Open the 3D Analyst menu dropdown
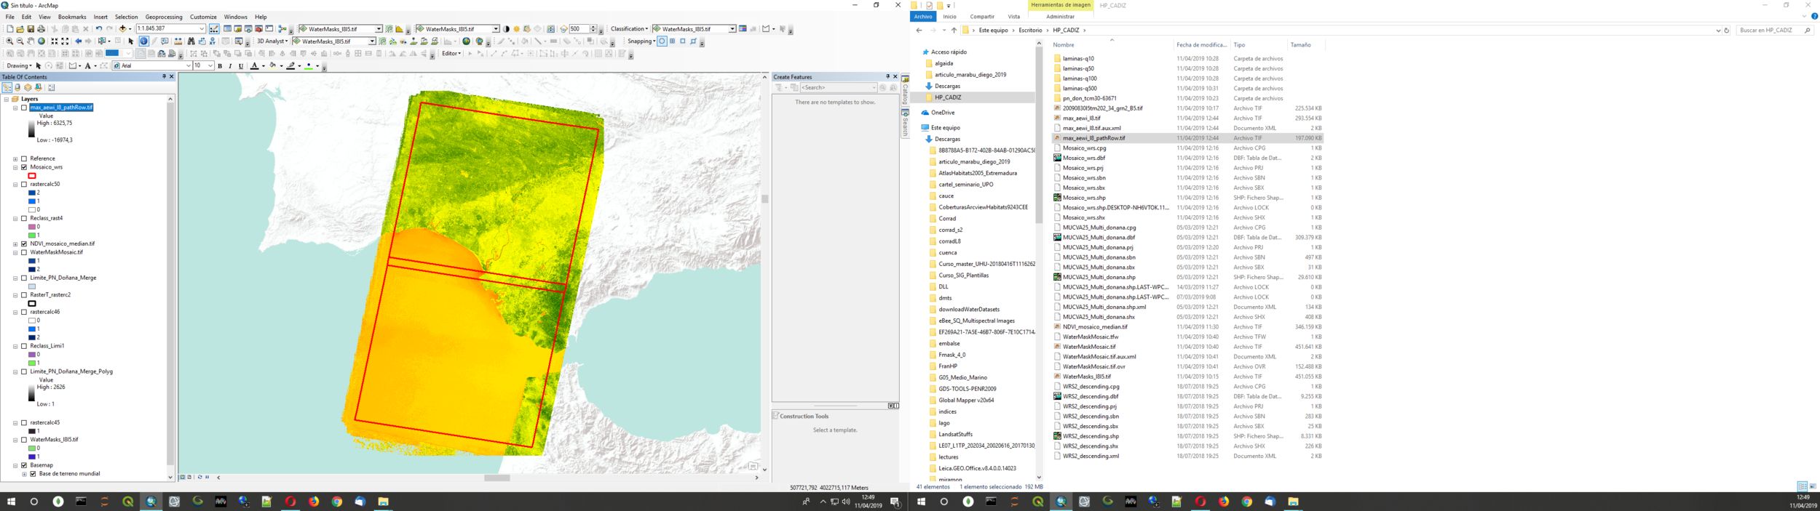This screenshot has width=1820, height=511. [x=272, y=41]
